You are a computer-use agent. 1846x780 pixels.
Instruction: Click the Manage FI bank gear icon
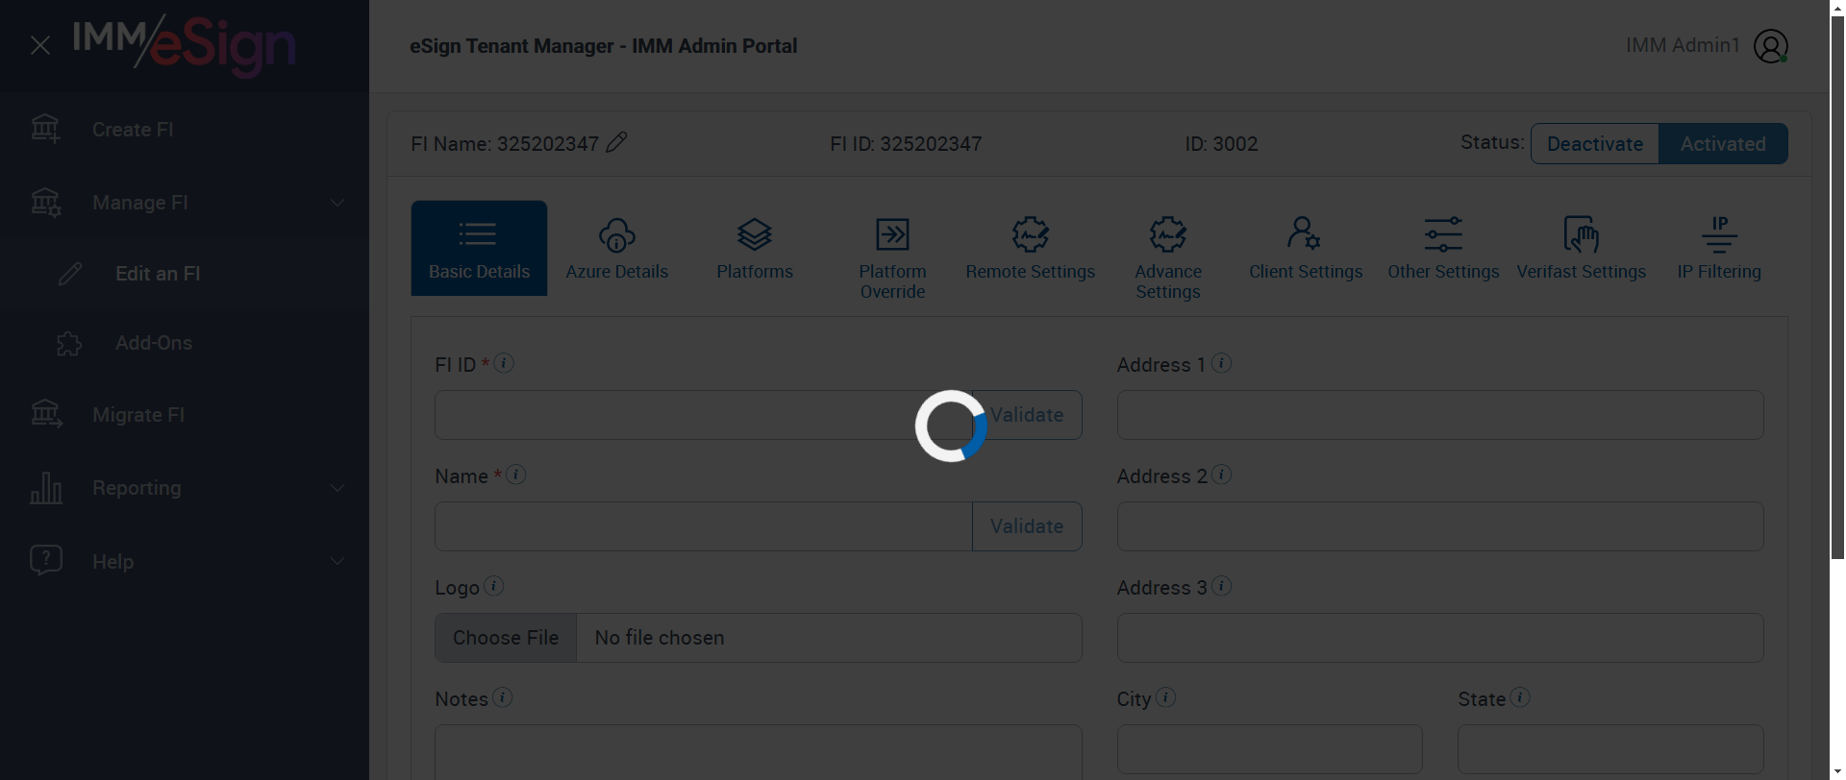pos(45,202)
